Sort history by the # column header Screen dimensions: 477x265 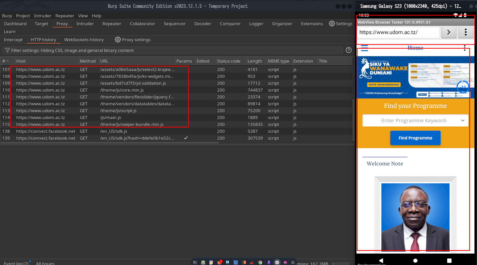pyautogui.click(x=6, y=61)
